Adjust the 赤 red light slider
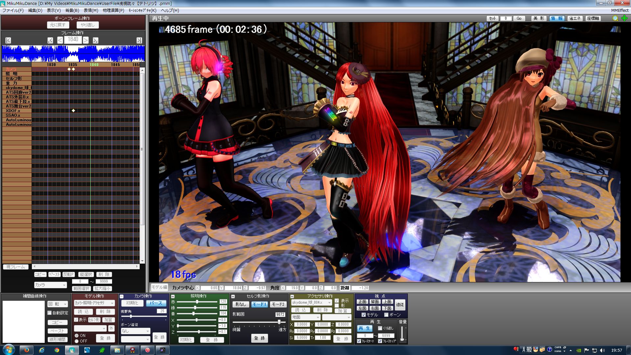Viewport: 631px width, 355px height. pos(197,301)
